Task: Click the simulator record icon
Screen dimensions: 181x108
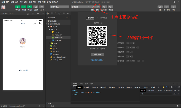Action: click(x=33, y=14)
